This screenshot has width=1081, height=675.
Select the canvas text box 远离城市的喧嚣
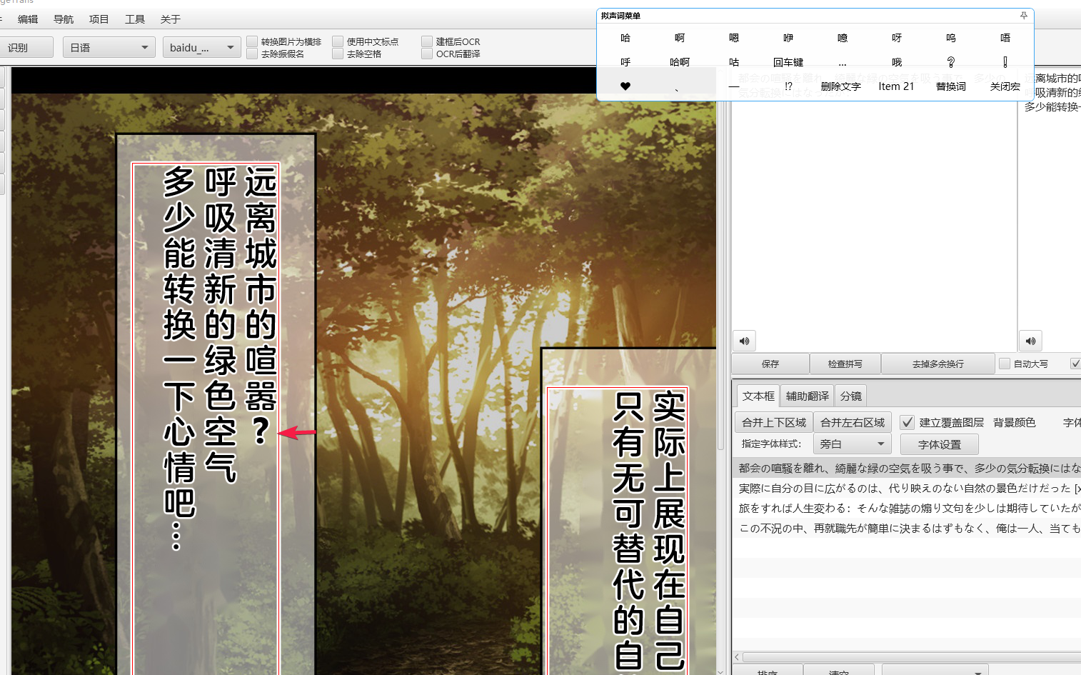pyautogui.click(x=205, y=419)
